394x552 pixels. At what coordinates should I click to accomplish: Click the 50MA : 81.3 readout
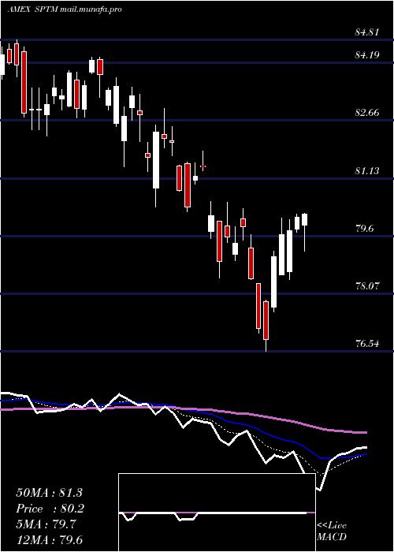click(x=49, y=493)
